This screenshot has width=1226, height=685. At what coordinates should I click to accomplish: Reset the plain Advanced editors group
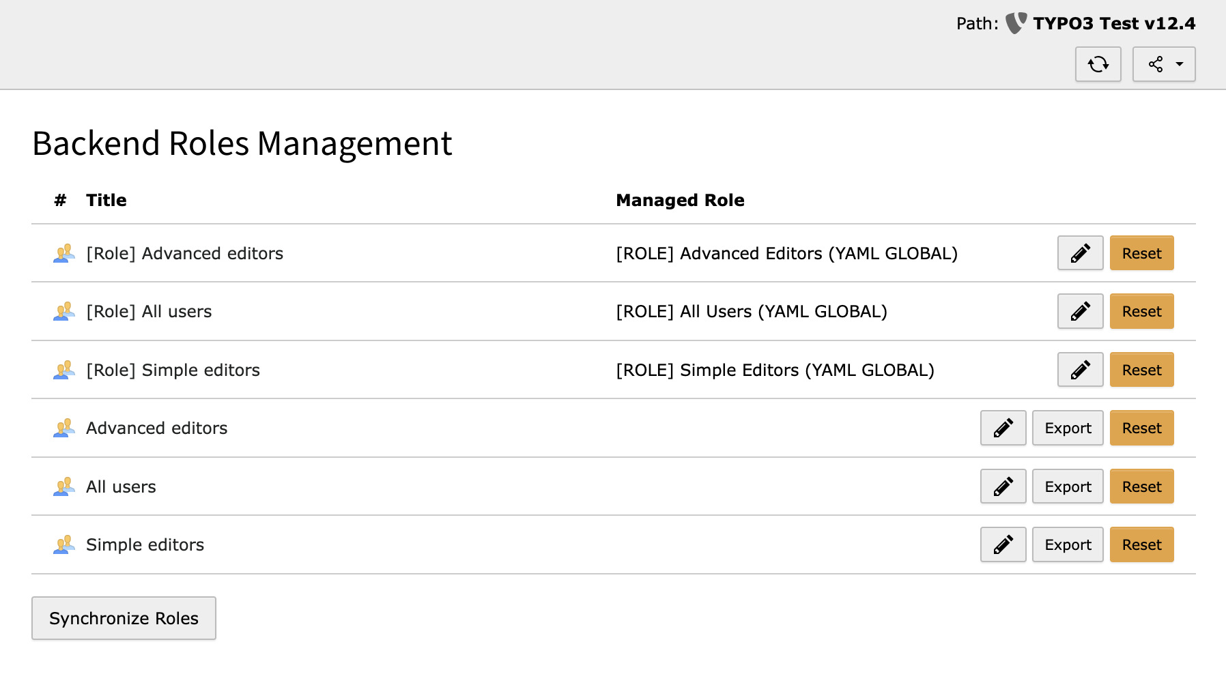pyautogui.click(x=1141, y=428)
